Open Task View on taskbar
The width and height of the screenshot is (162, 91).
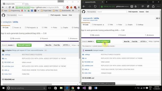click(50, 88)
